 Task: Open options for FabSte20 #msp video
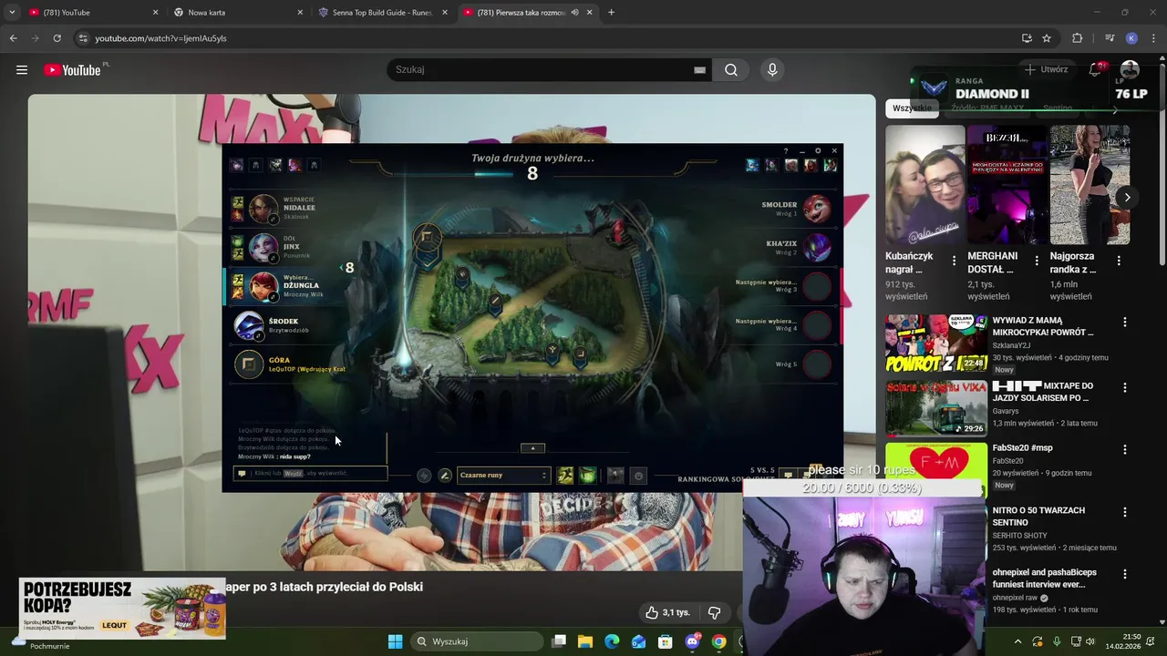pos(1125,449)
